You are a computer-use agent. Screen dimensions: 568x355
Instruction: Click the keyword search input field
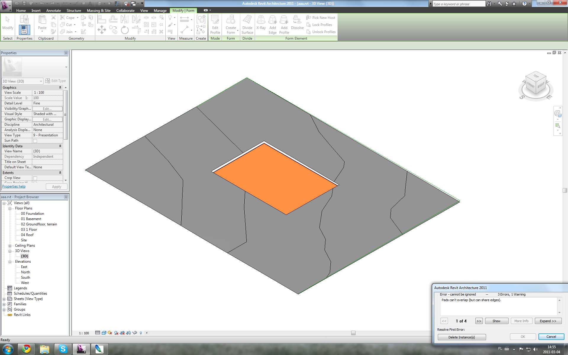(458, 4)
